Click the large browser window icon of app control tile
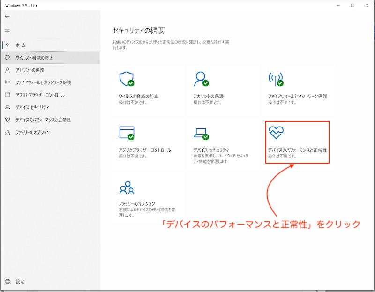Image resolution: width=375 pixels, height=292 pixels. (x=127, y=133)
